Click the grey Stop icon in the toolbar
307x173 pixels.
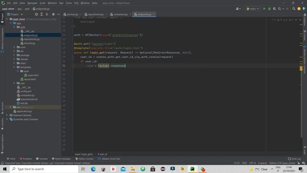tap(287, 9)
